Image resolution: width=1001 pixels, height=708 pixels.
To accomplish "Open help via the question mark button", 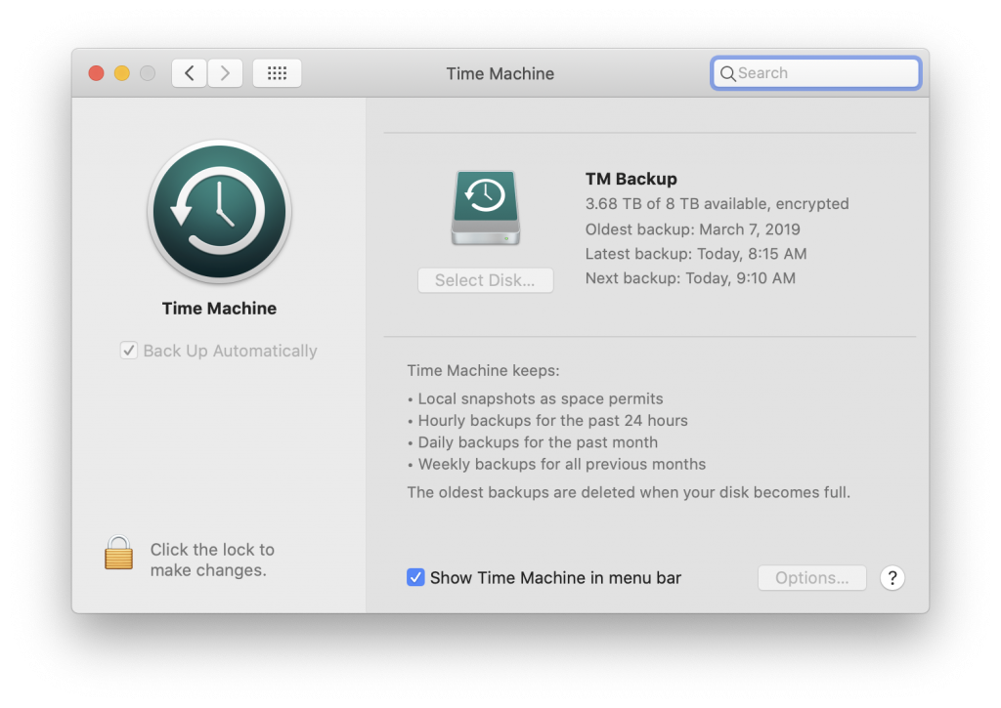I will (892, 577).
